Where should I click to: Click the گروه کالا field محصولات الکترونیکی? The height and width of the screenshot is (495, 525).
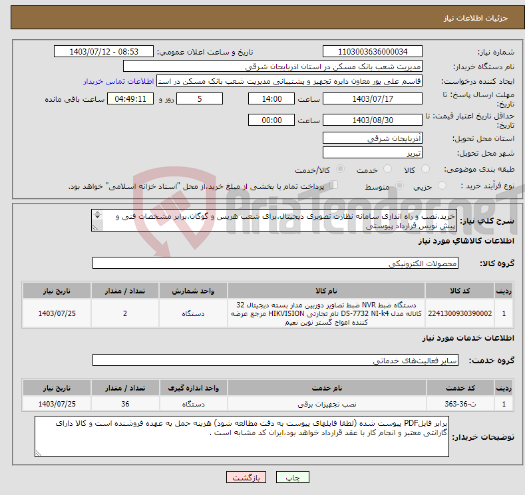tap(275, 263)
